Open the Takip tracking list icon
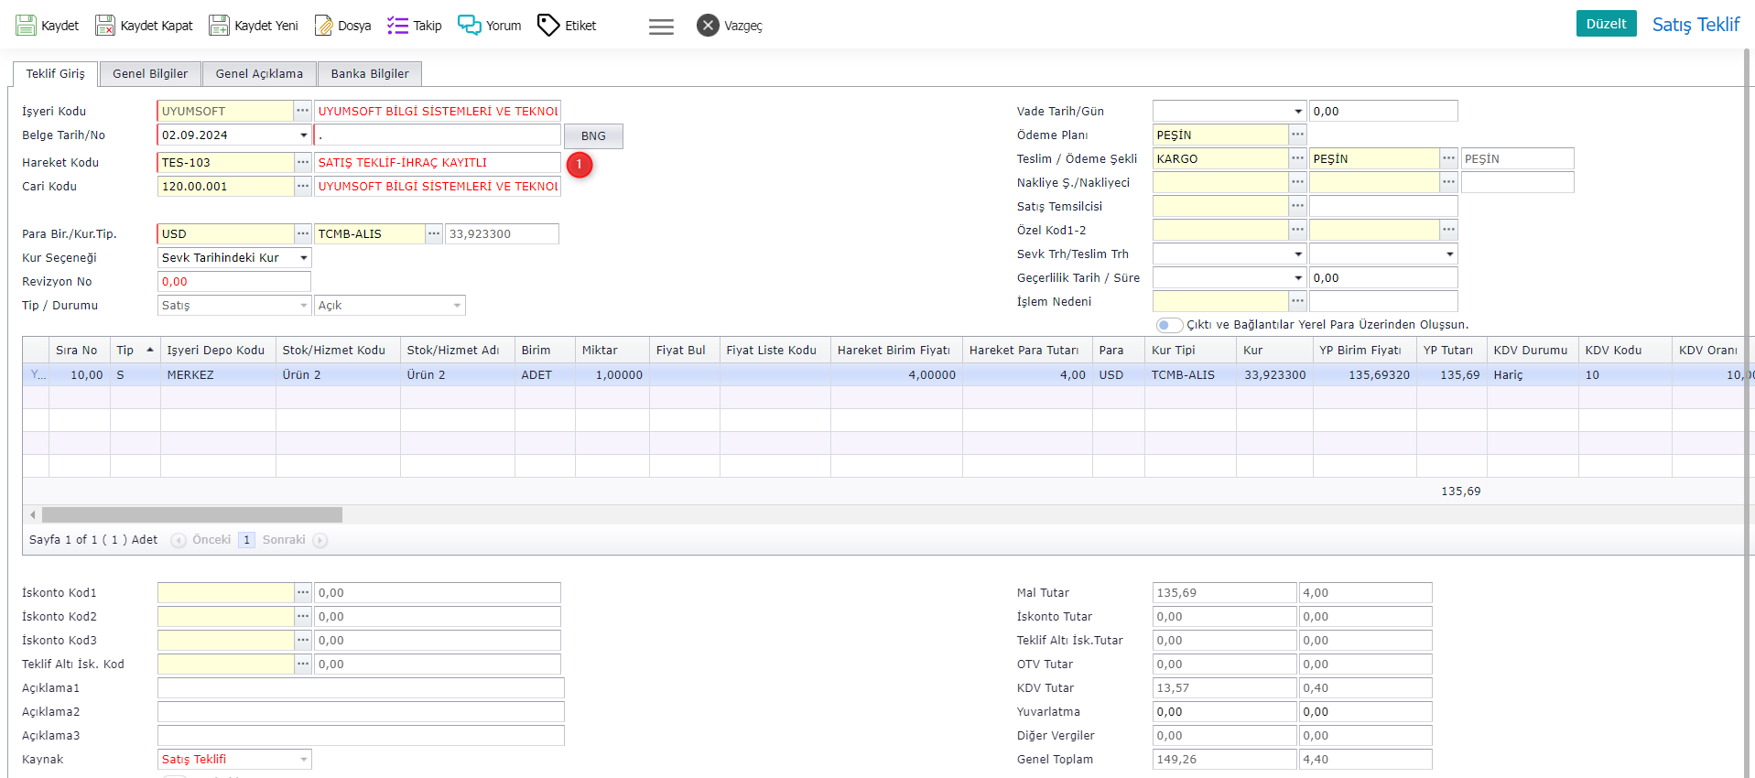The width and height of the screenshot is (1755, 778). 397,26
